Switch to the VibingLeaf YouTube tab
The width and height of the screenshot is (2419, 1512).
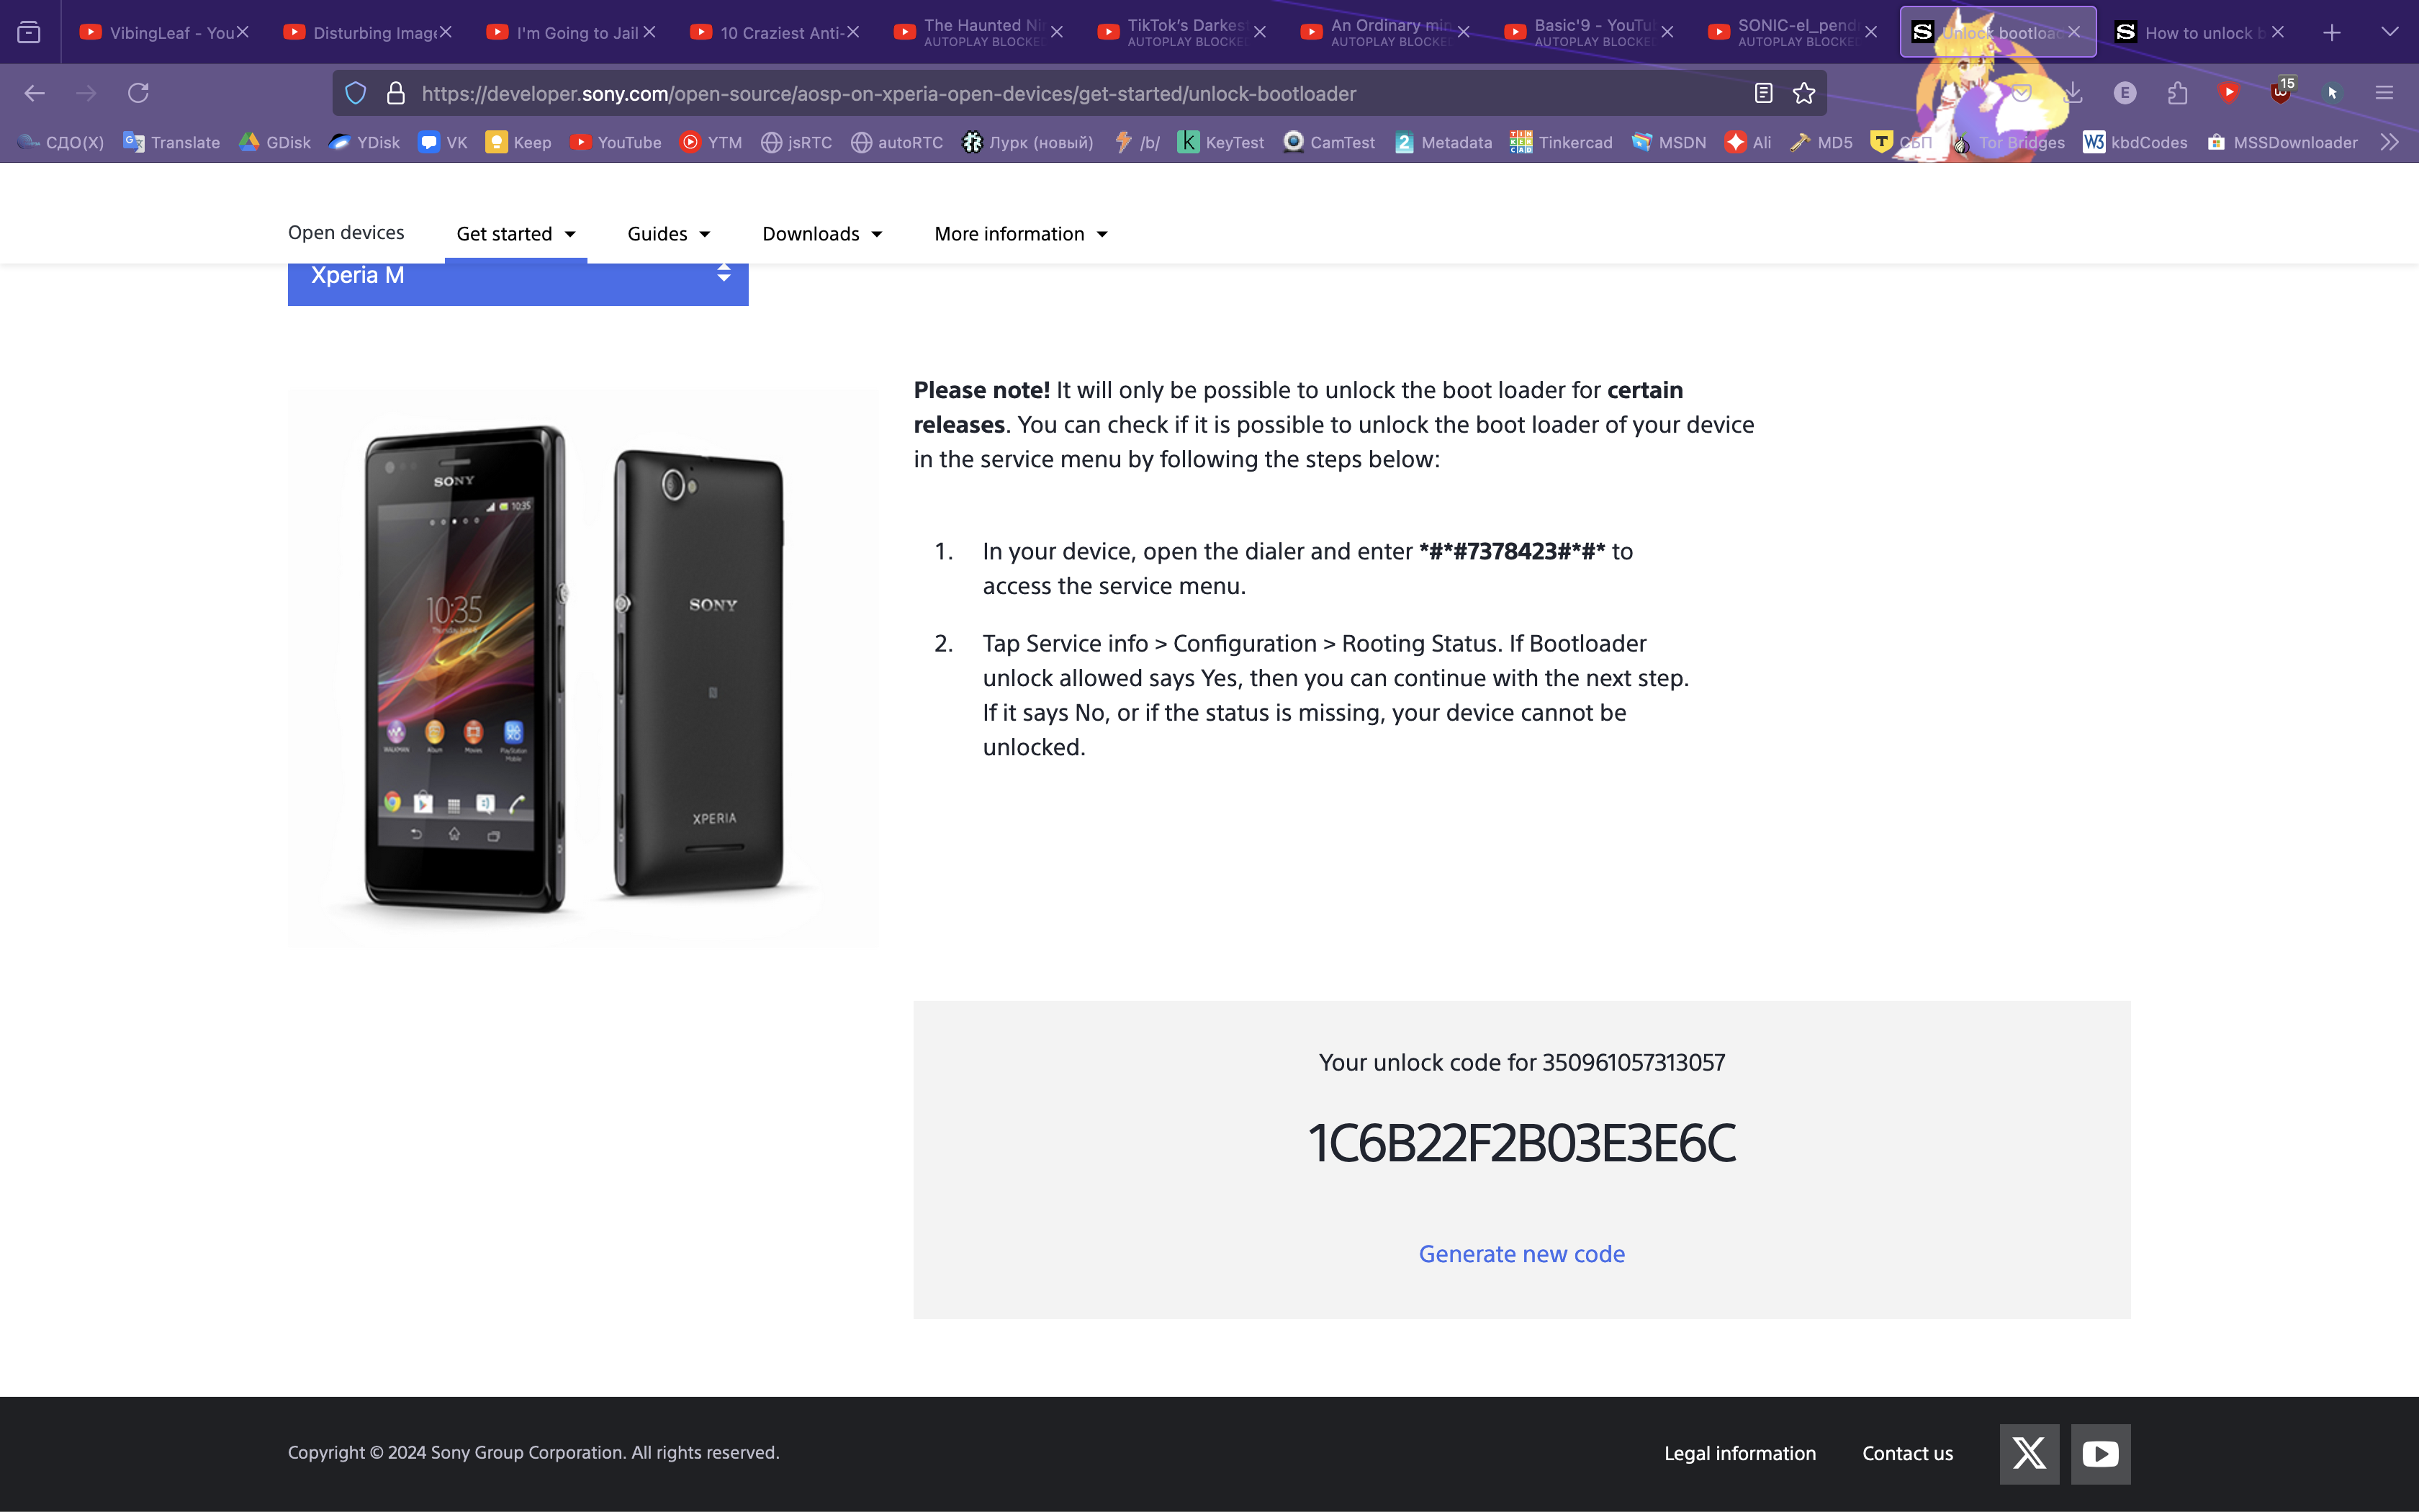(x=160, y=33)
